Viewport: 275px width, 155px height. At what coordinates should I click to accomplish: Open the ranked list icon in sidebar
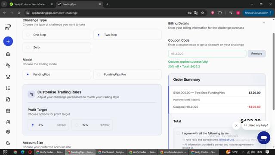tap(8, 88)
